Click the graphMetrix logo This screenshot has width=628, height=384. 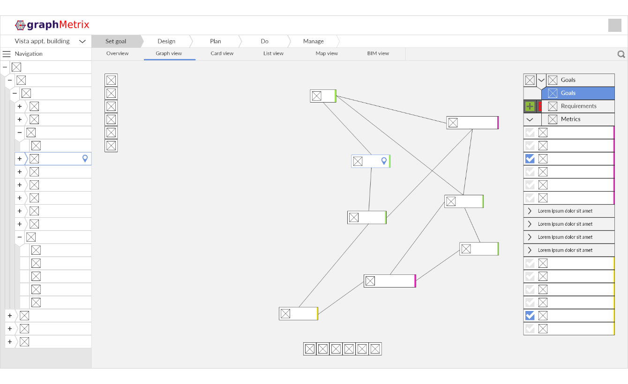(x=52, y=25)
